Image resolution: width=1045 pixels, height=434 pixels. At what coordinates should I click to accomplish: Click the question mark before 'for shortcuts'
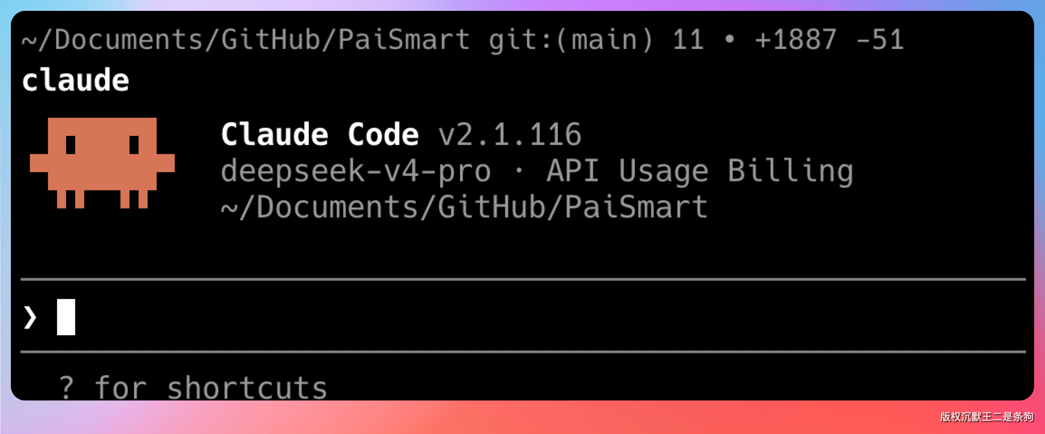(66, 388)
